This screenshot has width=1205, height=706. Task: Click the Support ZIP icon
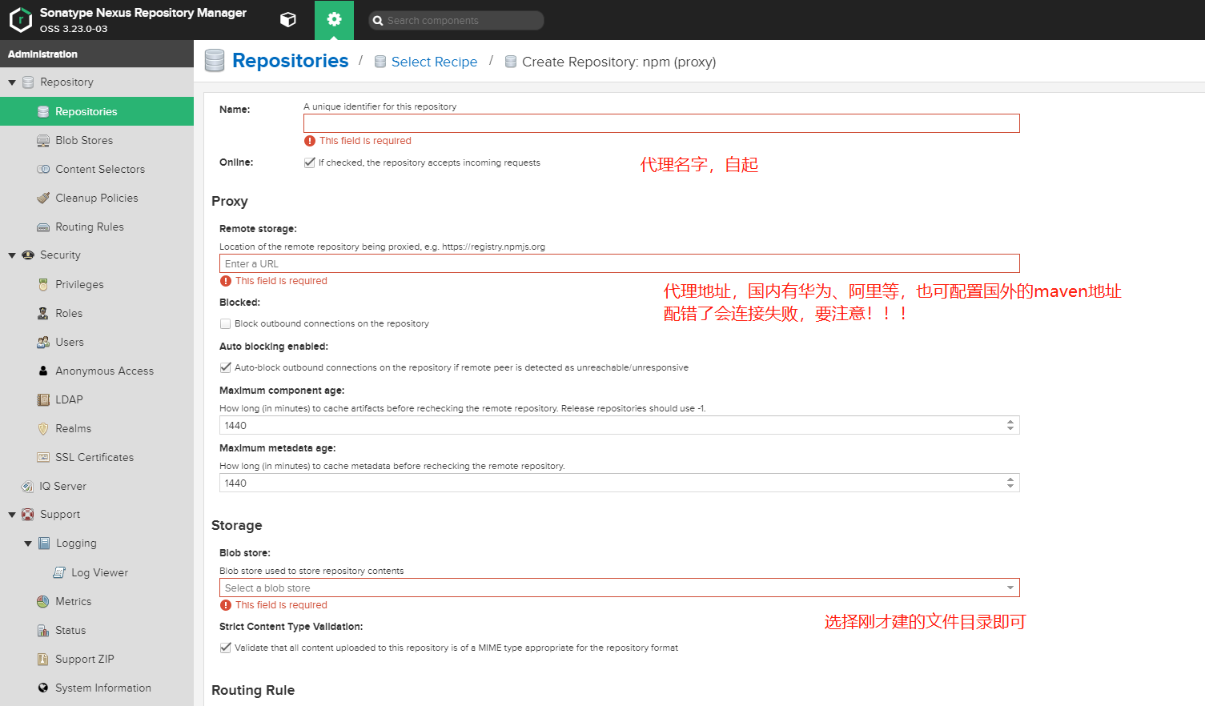click(43, 659)
